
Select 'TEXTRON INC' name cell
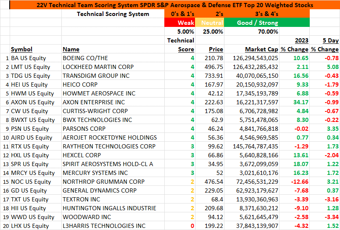tap(113, 199)
